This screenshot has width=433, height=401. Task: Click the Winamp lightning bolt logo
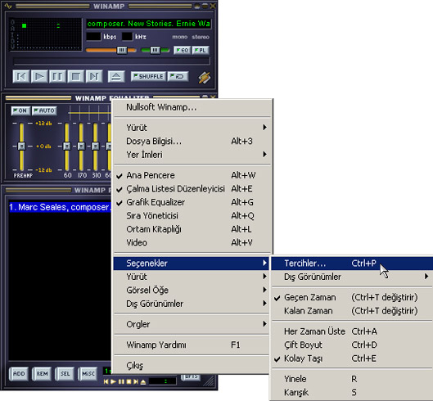coord(205,77)
